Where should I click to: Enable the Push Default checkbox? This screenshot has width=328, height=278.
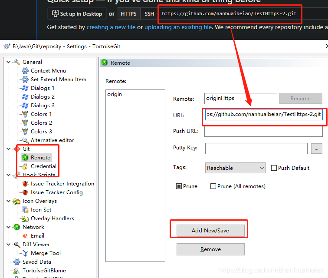tap(274, 168)
